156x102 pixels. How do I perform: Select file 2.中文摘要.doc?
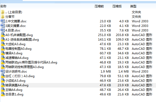16,21
